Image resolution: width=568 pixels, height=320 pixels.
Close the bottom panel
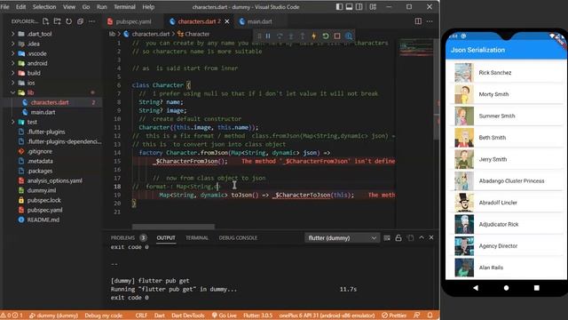tap(431, 237)
